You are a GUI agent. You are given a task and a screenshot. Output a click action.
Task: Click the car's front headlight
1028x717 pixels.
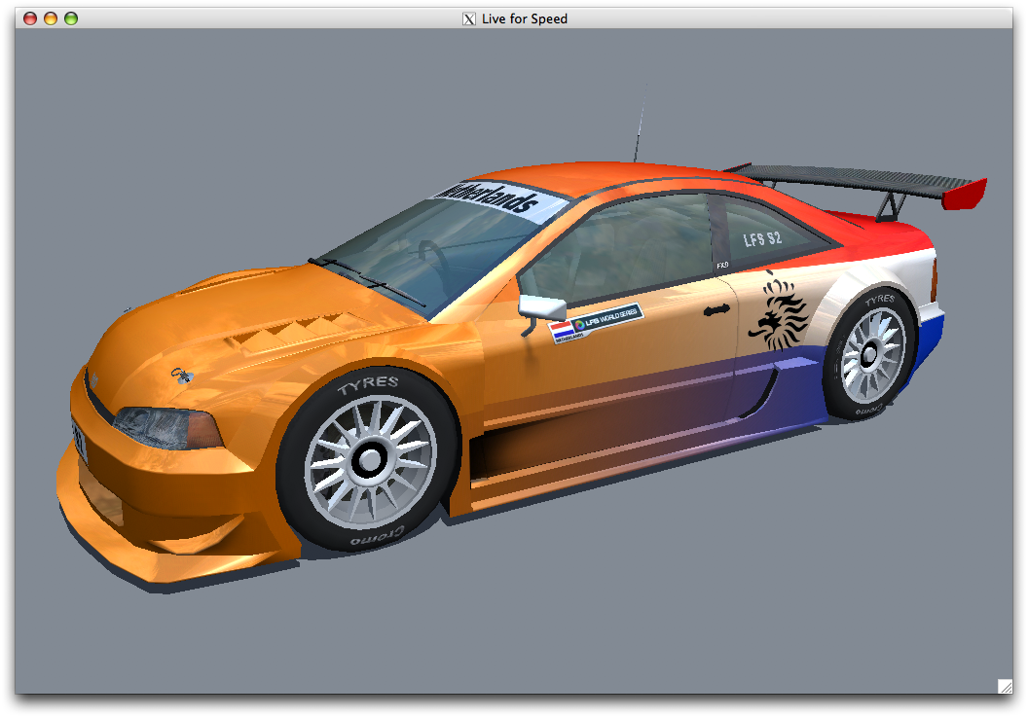point(167,427)
